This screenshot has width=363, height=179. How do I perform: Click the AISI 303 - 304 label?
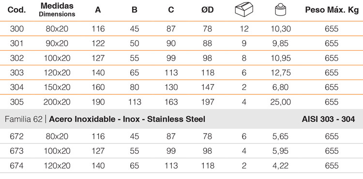(328, 119)
